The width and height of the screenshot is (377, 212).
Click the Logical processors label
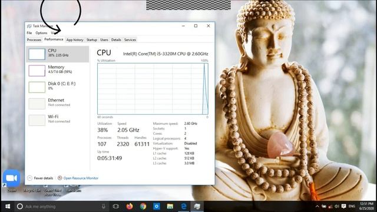pos(167,138)
